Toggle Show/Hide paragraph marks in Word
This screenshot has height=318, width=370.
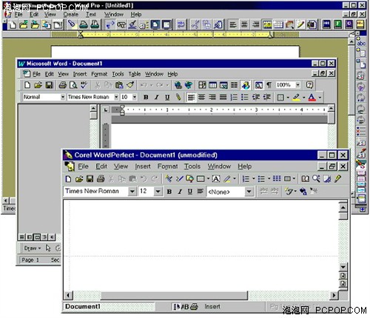point(269,85)
